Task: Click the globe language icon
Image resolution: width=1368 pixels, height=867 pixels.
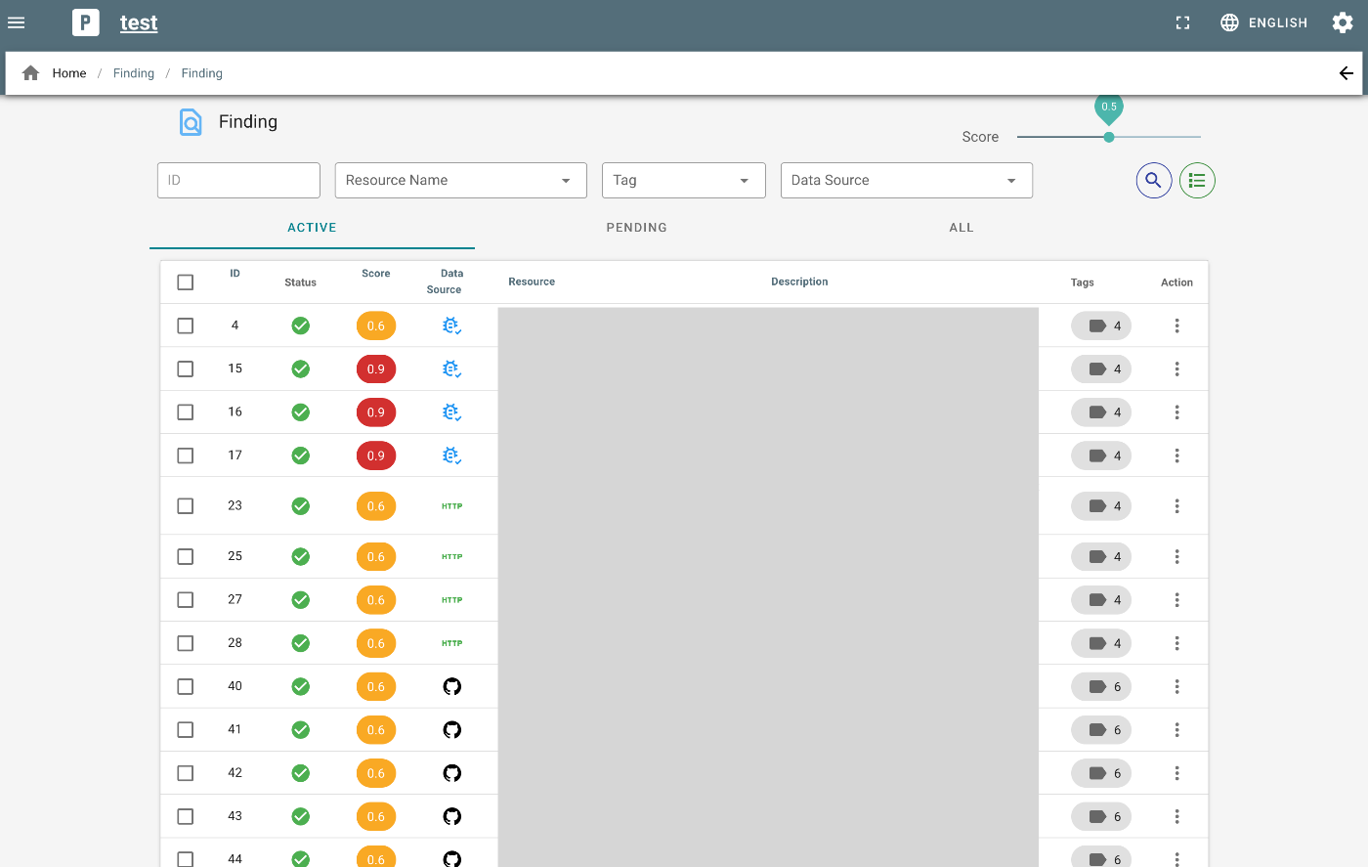Action: point(1230,22)
